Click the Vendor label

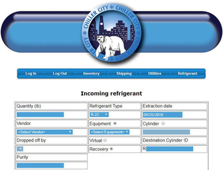[x=24, y=123]
